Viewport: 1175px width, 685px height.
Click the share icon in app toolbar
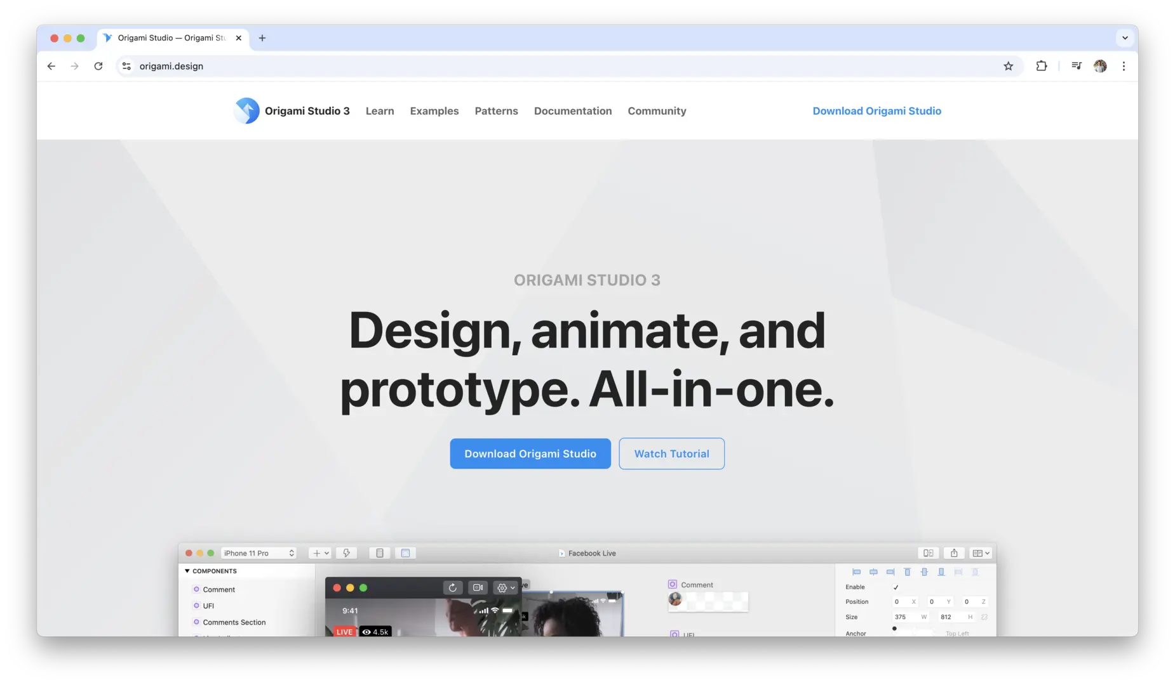(x=954, y=553)
